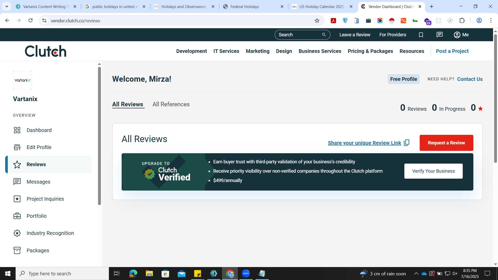
Task: Open the Resources menu
Action: tap(412, 51)
